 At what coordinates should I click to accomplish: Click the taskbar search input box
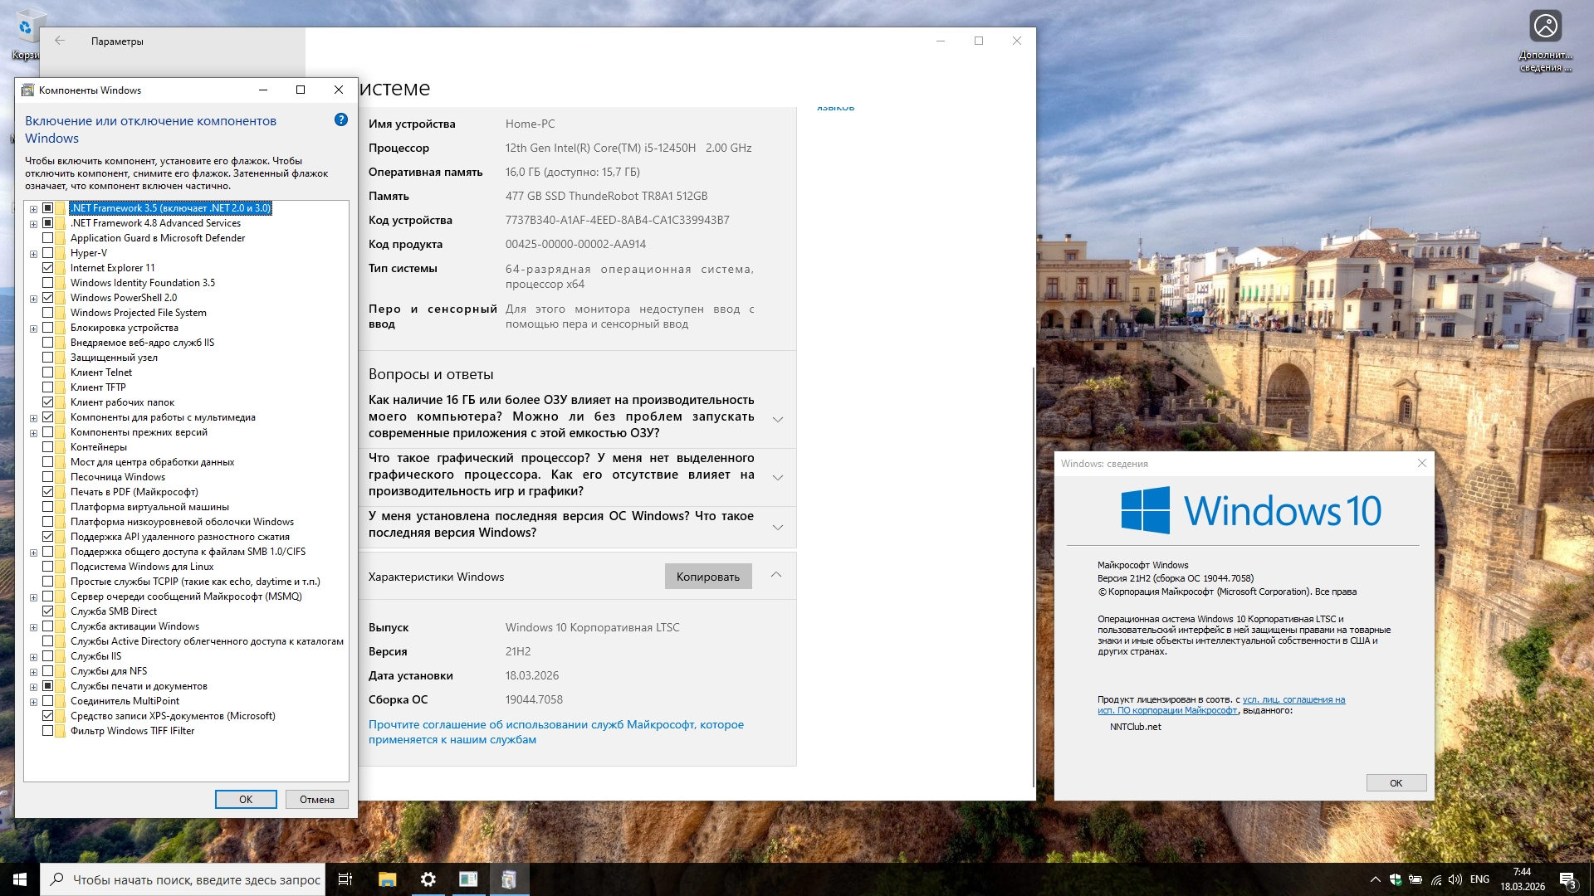[196, 879]
